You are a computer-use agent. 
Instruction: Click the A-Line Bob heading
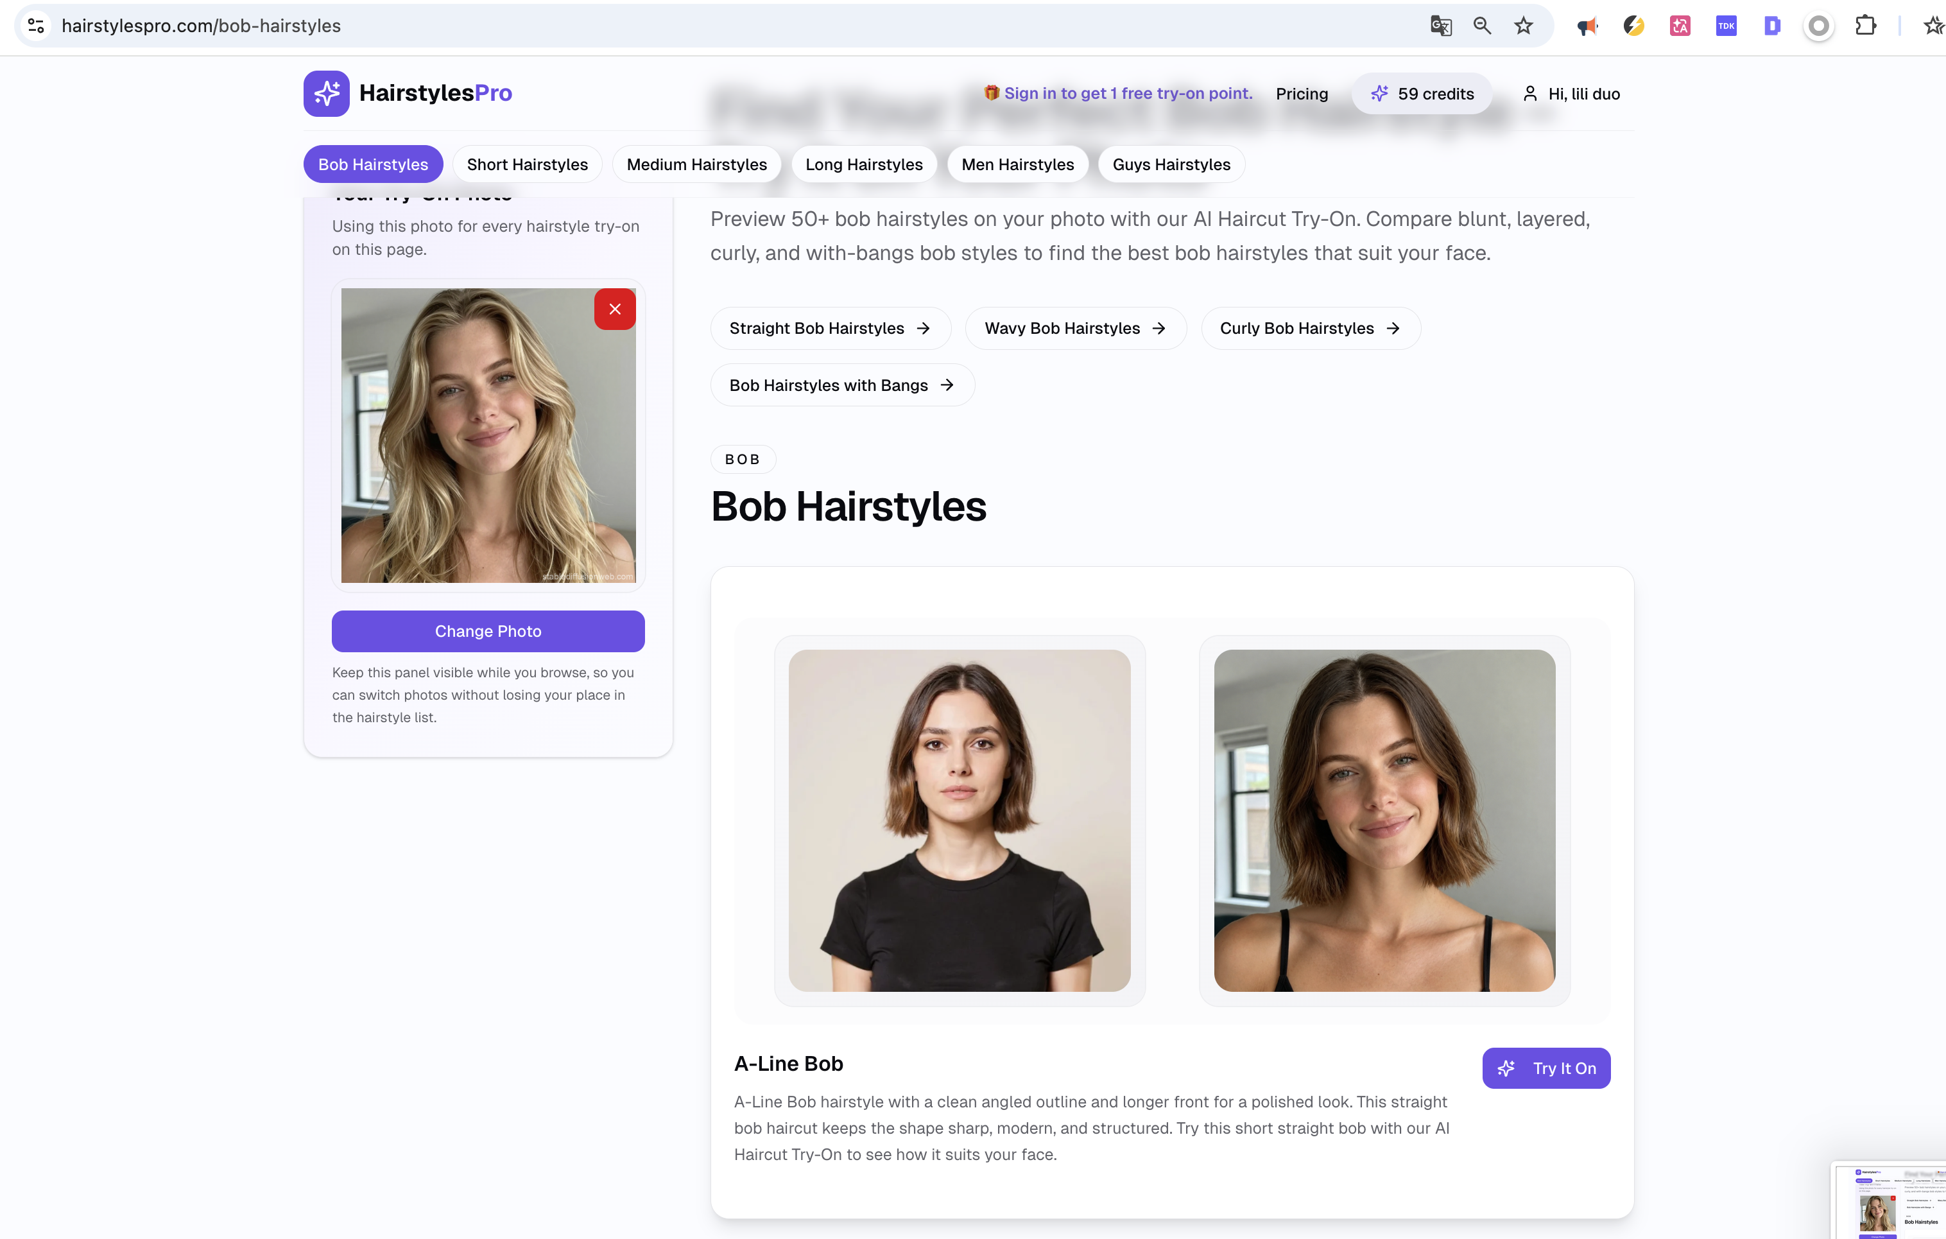point(788,1064)
